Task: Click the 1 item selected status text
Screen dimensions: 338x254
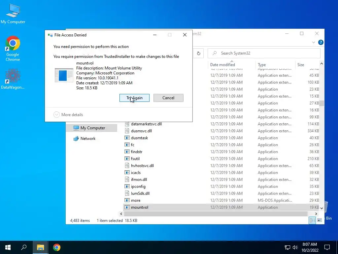Action: pos(110,221)
